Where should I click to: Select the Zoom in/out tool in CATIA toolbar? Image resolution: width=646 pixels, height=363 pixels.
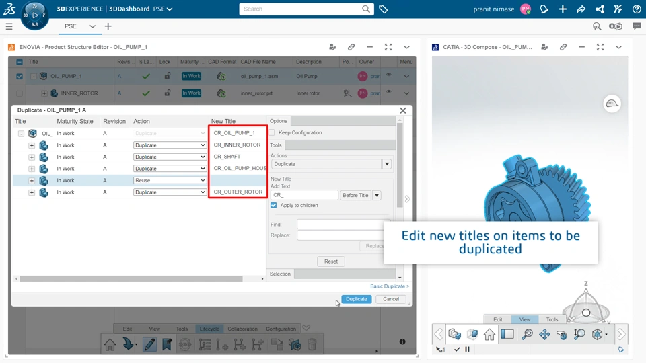tap(579, 334)
